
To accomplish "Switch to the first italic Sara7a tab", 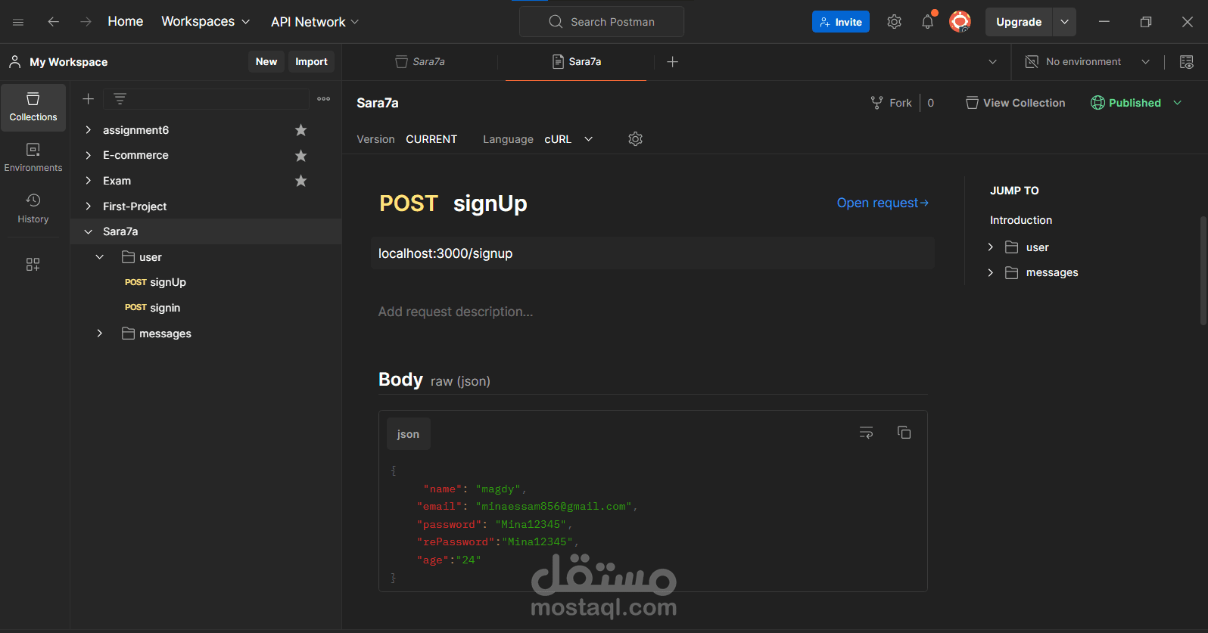I will (x=420, y=62).
